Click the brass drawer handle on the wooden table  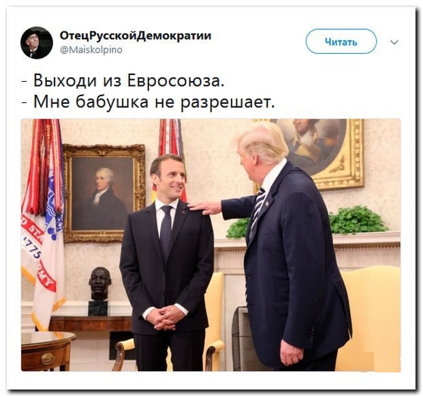click(48, 359)
